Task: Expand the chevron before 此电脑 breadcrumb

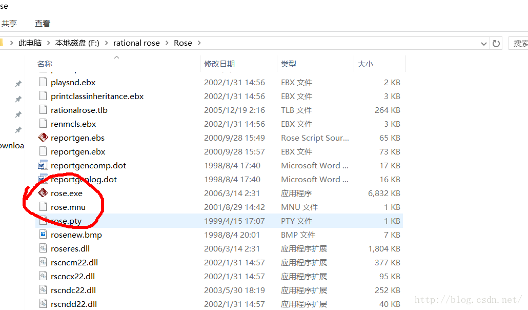Action: coord(11,43)
